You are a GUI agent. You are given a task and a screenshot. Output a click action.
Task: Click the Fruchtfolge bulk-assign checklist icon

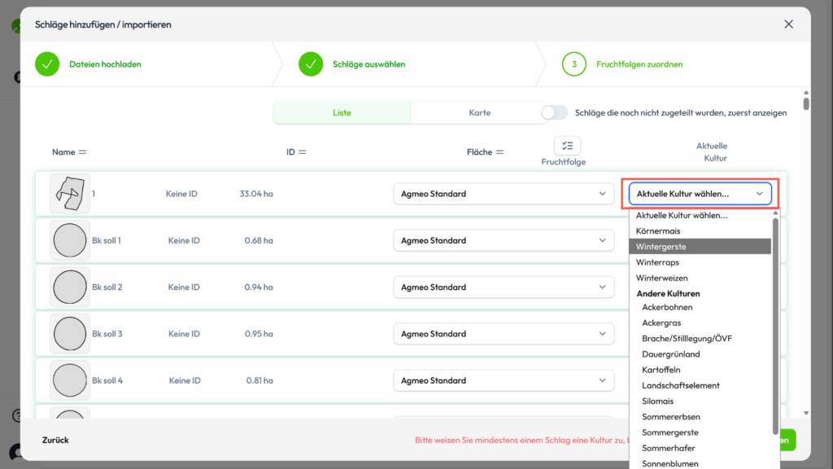[567, 146]
